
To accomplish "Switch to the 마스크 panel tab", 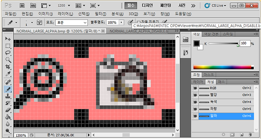I will (x=208, y=75).
